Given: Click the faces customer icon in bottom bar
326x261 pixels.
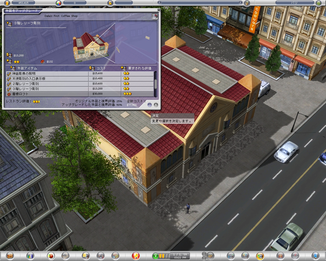Looking at the screenshot, I should coord(115,256).
